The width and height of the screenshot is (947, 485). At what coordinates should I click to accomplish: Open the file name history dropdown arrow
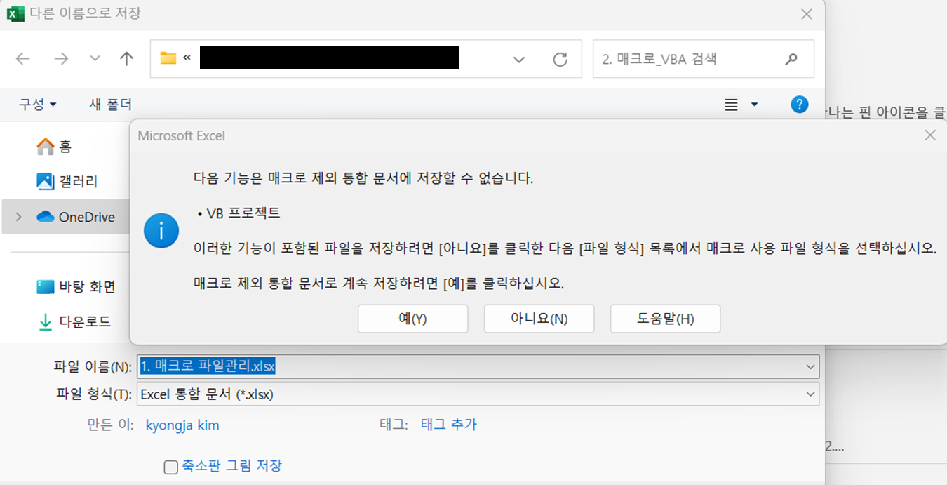[811, 366]
